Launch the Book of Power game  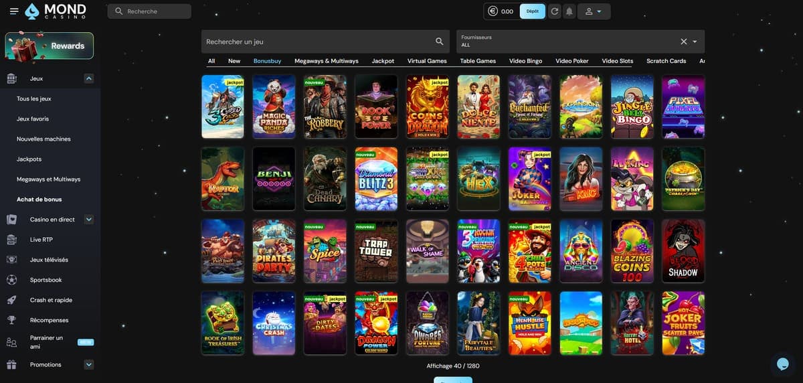click(376, 106)
